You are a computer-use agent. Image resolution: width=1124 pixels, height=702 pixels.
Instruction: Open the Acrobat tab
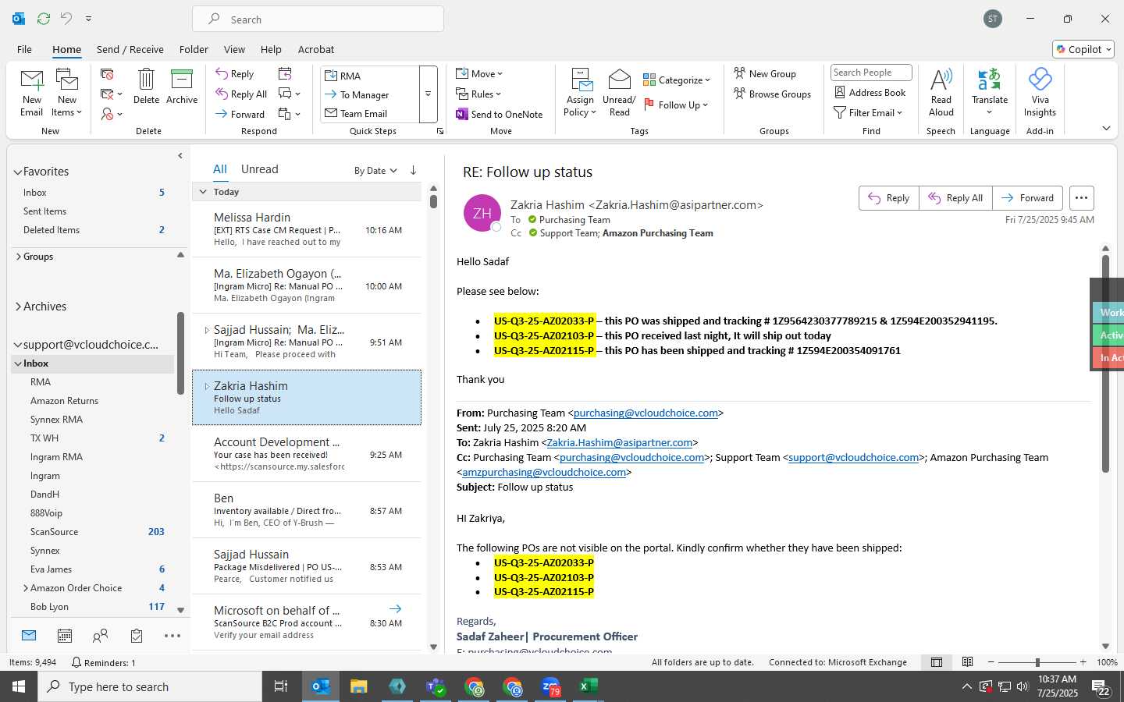click(315, 49)
